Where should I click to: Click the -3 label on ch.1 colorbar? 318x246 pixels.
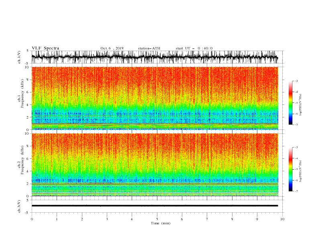296,81
